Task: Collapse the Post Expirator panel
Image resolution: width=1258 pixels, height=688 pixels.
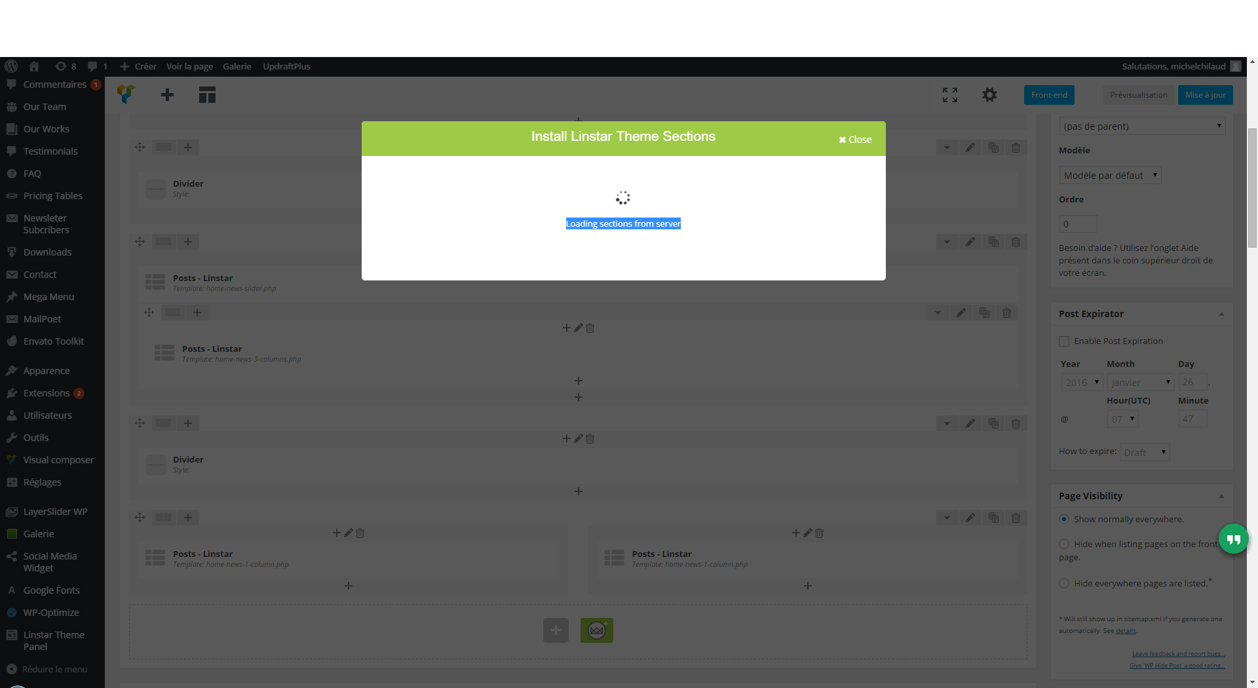Action: tap(1221, 314)
